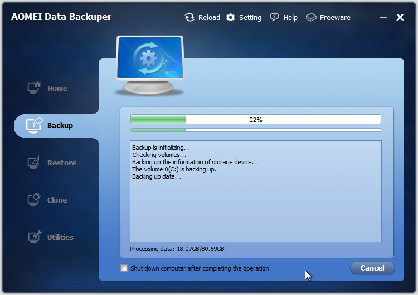Click the "AOMEI Data Backuper" title text

click(61, 17)
